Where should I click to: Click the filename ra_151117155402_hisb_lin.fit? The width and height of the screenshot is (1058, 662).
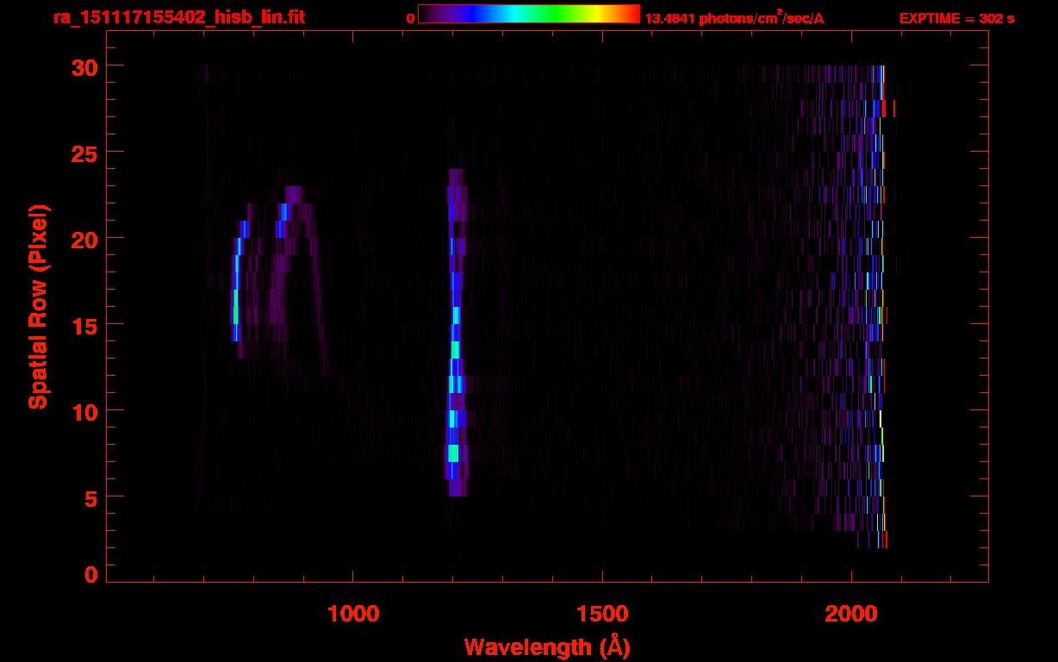178,16
